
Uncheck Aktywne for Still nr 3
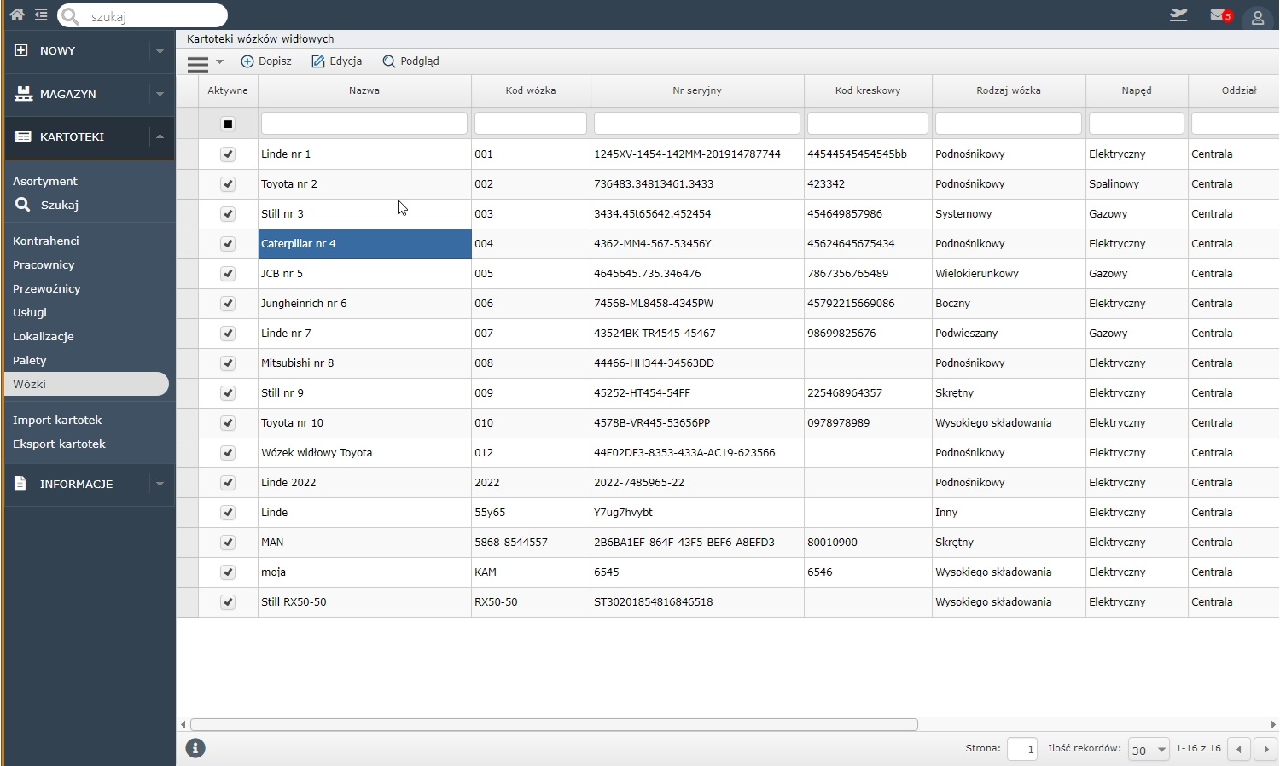tap(228, 214)
